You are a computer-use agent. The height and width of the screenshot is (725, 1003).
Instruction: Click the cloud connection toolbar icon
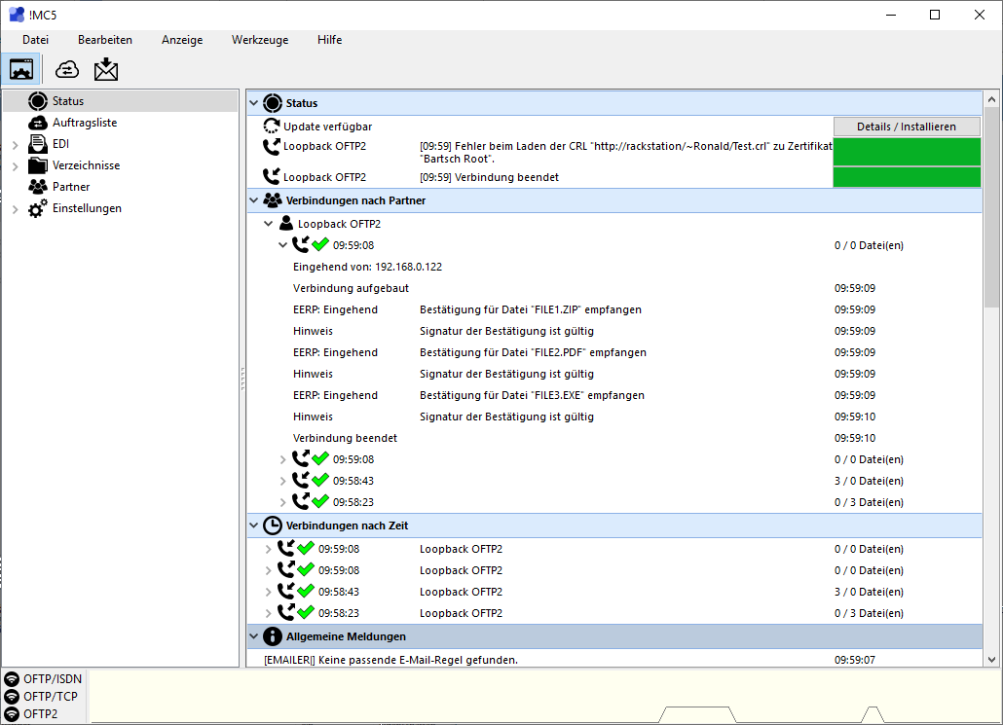(67, 69)
